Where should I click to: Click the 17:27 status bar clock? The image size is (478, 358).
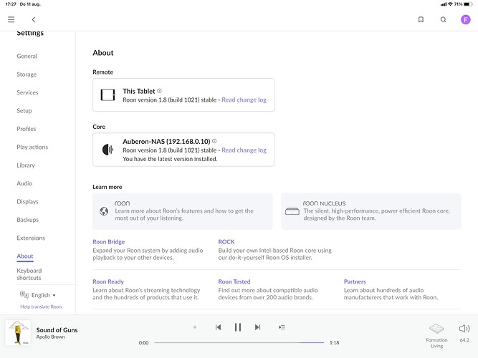click(11, 4)
